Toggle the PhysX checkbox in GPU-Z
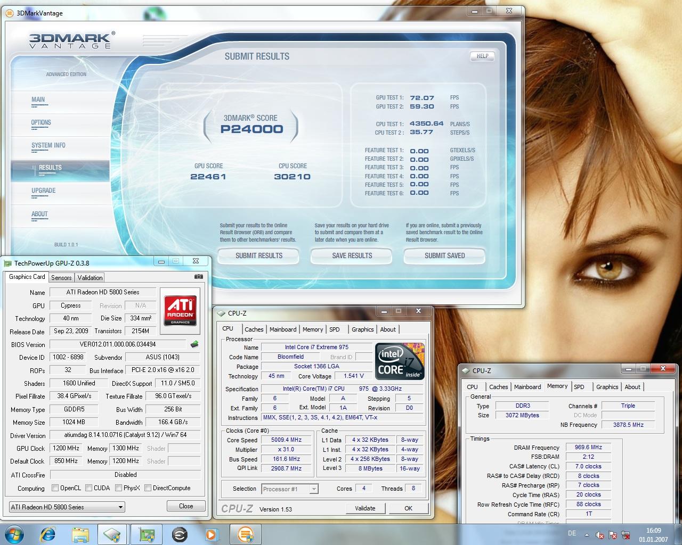This screenshot has width=682, height=545. pyautogui.click(x=118, y=488)
